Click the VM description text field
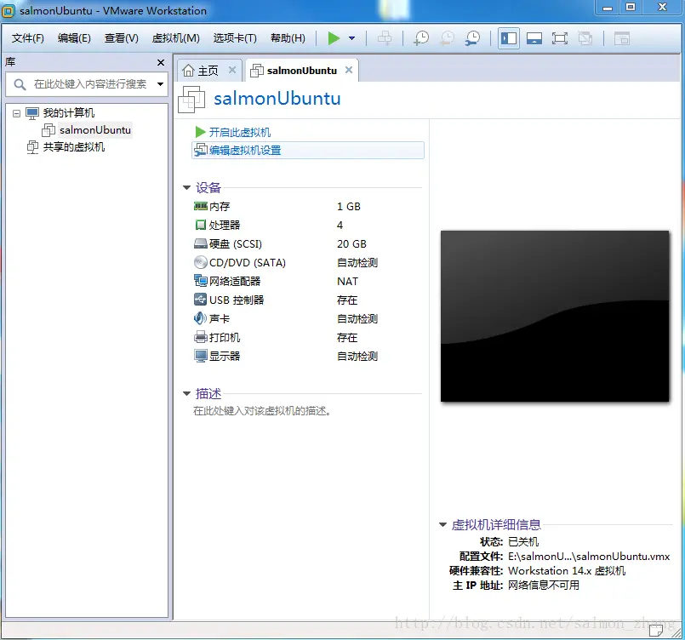The height and width of the screenshot is (640, 685). click(262, 411)
